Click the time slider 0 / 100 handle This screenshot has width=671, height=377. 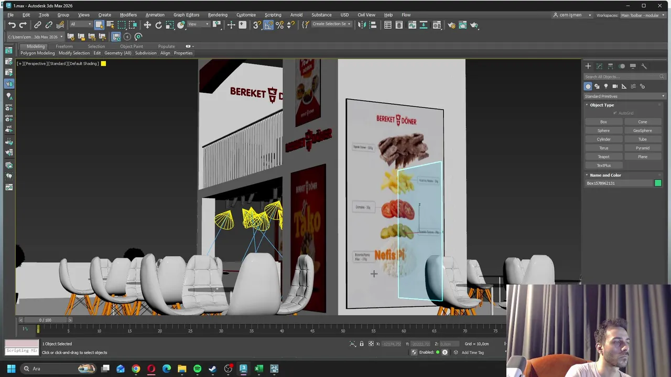pyautogui.click(x=45, y=320)
